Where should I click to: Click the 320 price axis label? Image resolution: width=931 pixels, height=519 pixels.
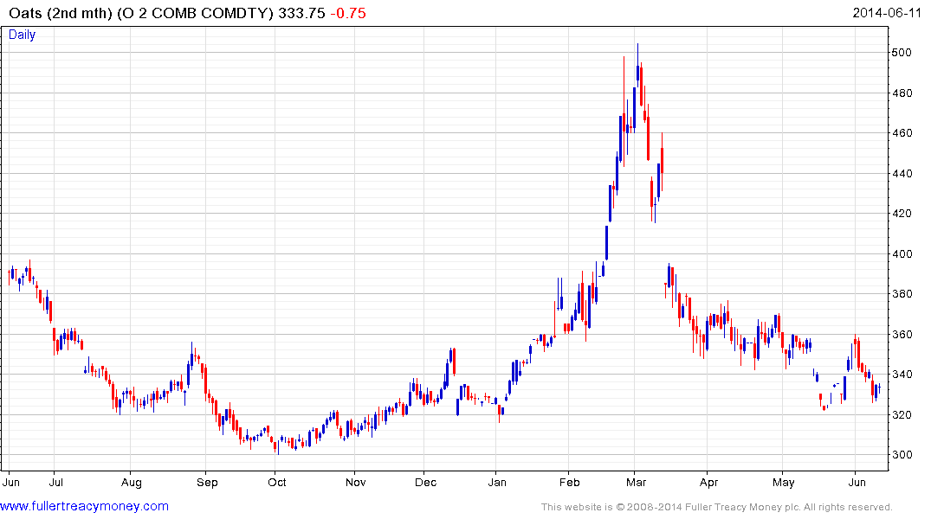pos(902,414)
